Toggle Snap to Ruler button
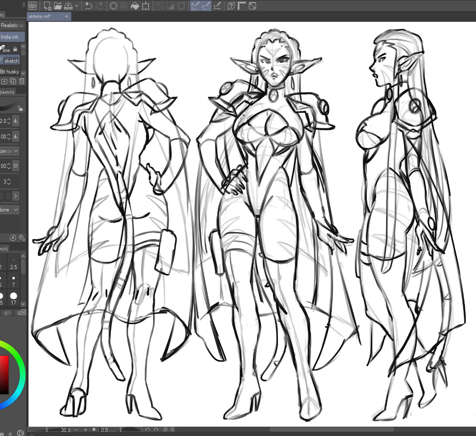476x436 pixels. (x=195, y=6)
